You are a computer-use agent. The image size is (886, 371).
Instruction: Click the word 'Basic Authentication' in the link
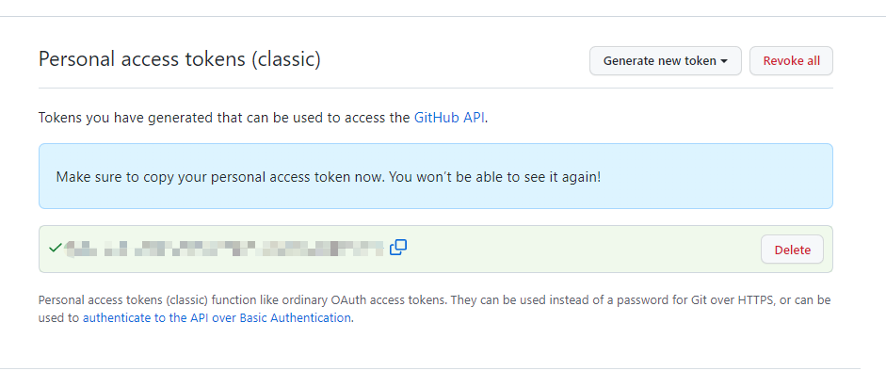point(295,318)
